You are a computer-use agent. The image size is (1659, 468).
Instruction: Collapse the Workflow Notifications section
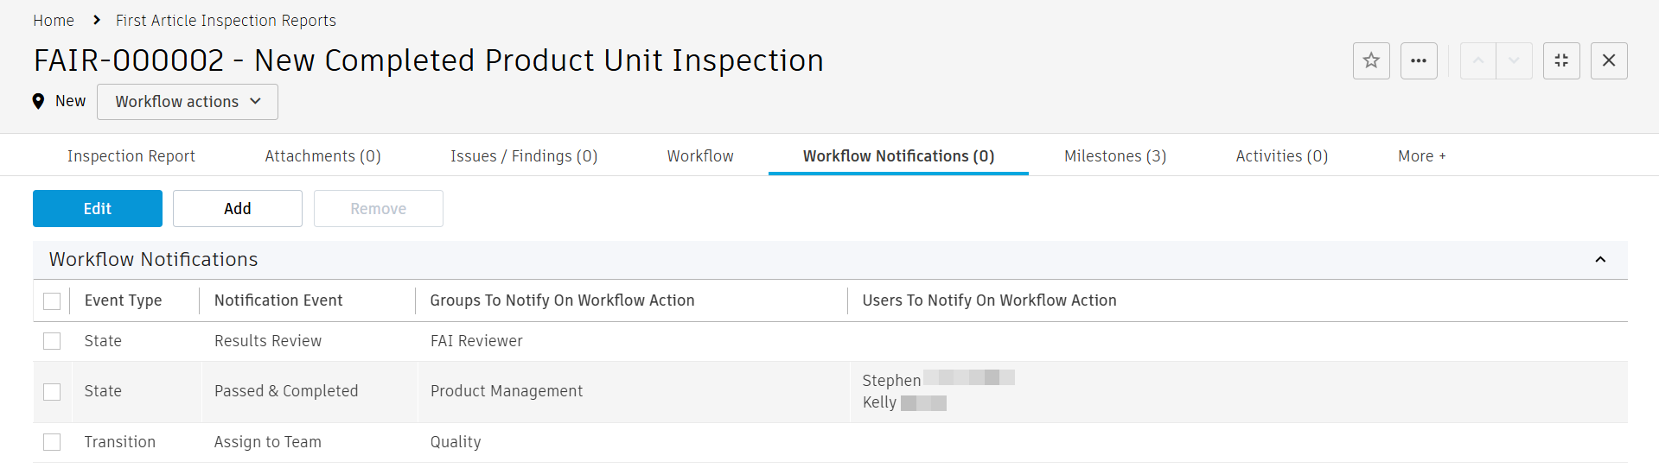point(1600,259)
